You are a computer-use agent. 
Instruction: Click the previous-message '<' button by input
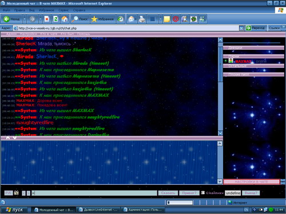tap(23, 193)
